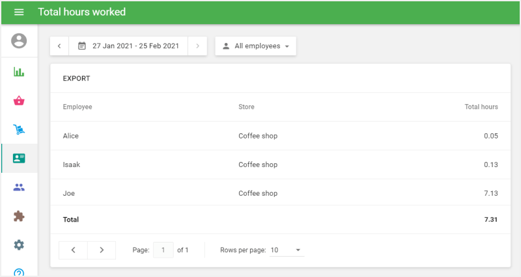Image resolution: width=521 pixels, height=277 pixels.
Task: Click Isaak's total hours 0.13
Action: 491,165
